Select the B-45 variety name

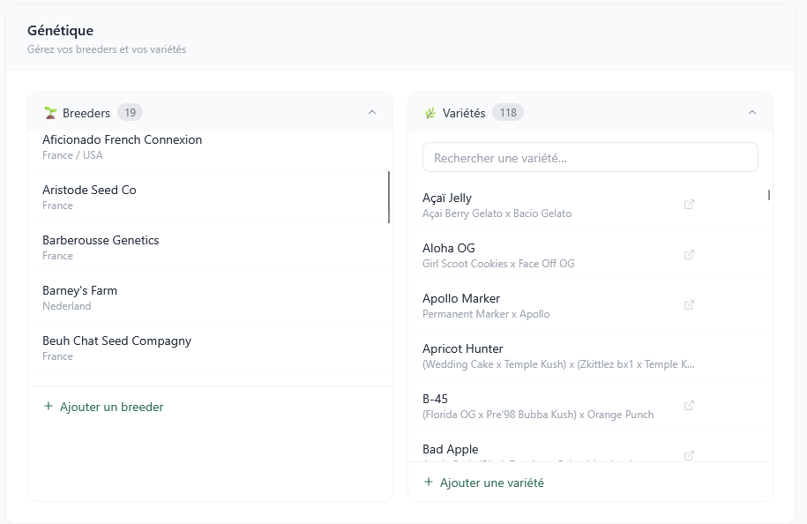tap(436, 399)
